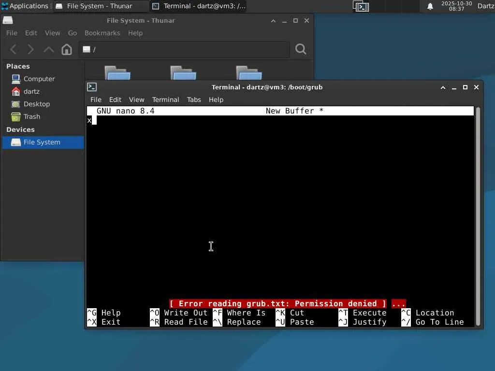The image size is (495, 371).
Task: Click the clock date in top panel
Action: [x=456, y=6]
